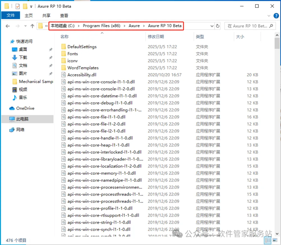
Task: Open Mechanical Samp folder in sidebar
Action: pyautogui.click(x=36, y=81)
